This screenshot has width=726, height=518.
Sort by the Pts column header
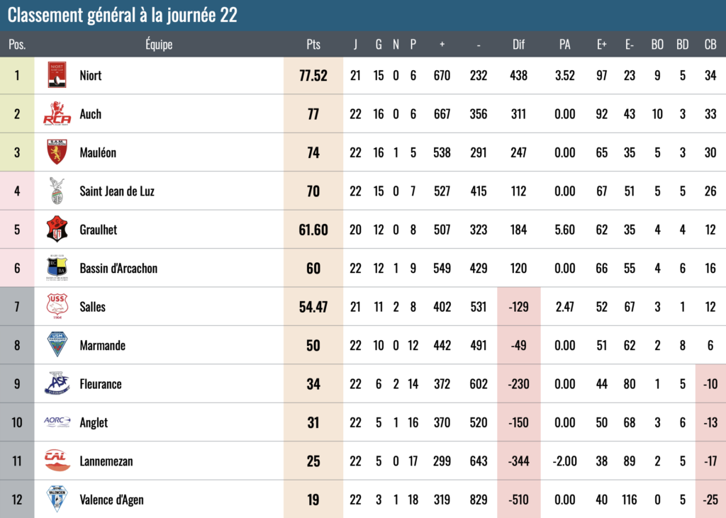click(x=313, y=45)
